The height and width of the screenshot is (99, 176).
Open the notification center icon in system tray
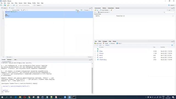(173, 97)
